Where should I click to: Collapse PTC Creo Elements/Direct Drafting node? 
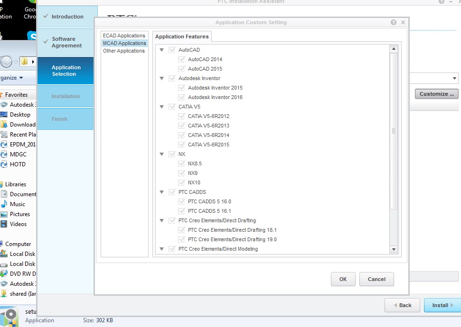pos(162,220)
